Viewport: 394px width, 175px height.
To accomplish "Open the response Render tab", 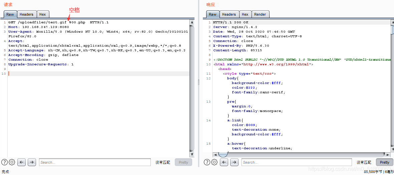I will tap(260, 14).
